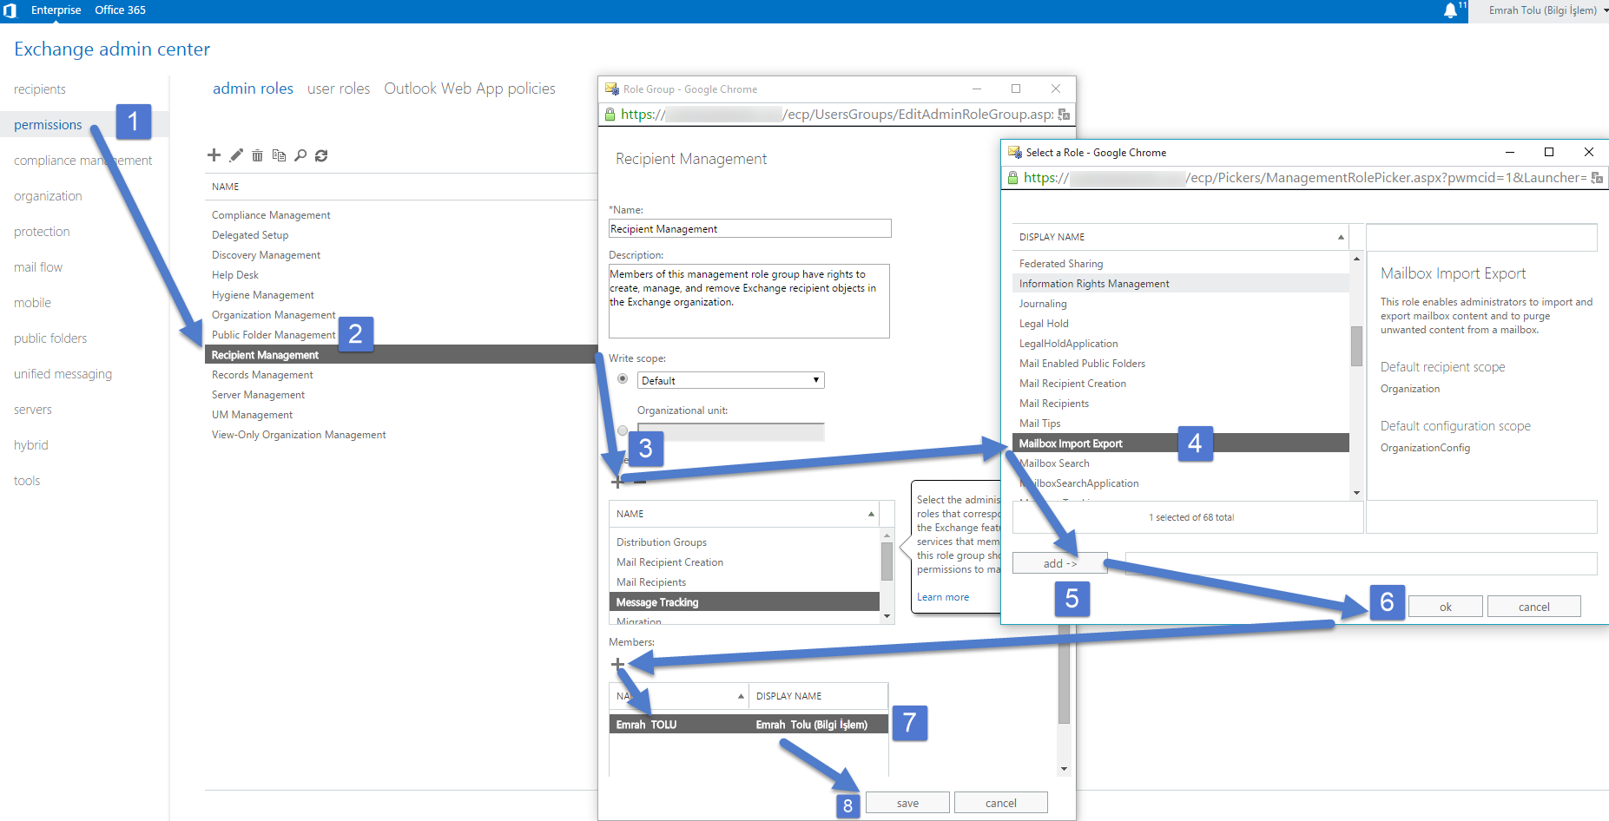1609x821 pixels.
Task: Open the Outlook Web App policies tab
Action: [470, 89]
